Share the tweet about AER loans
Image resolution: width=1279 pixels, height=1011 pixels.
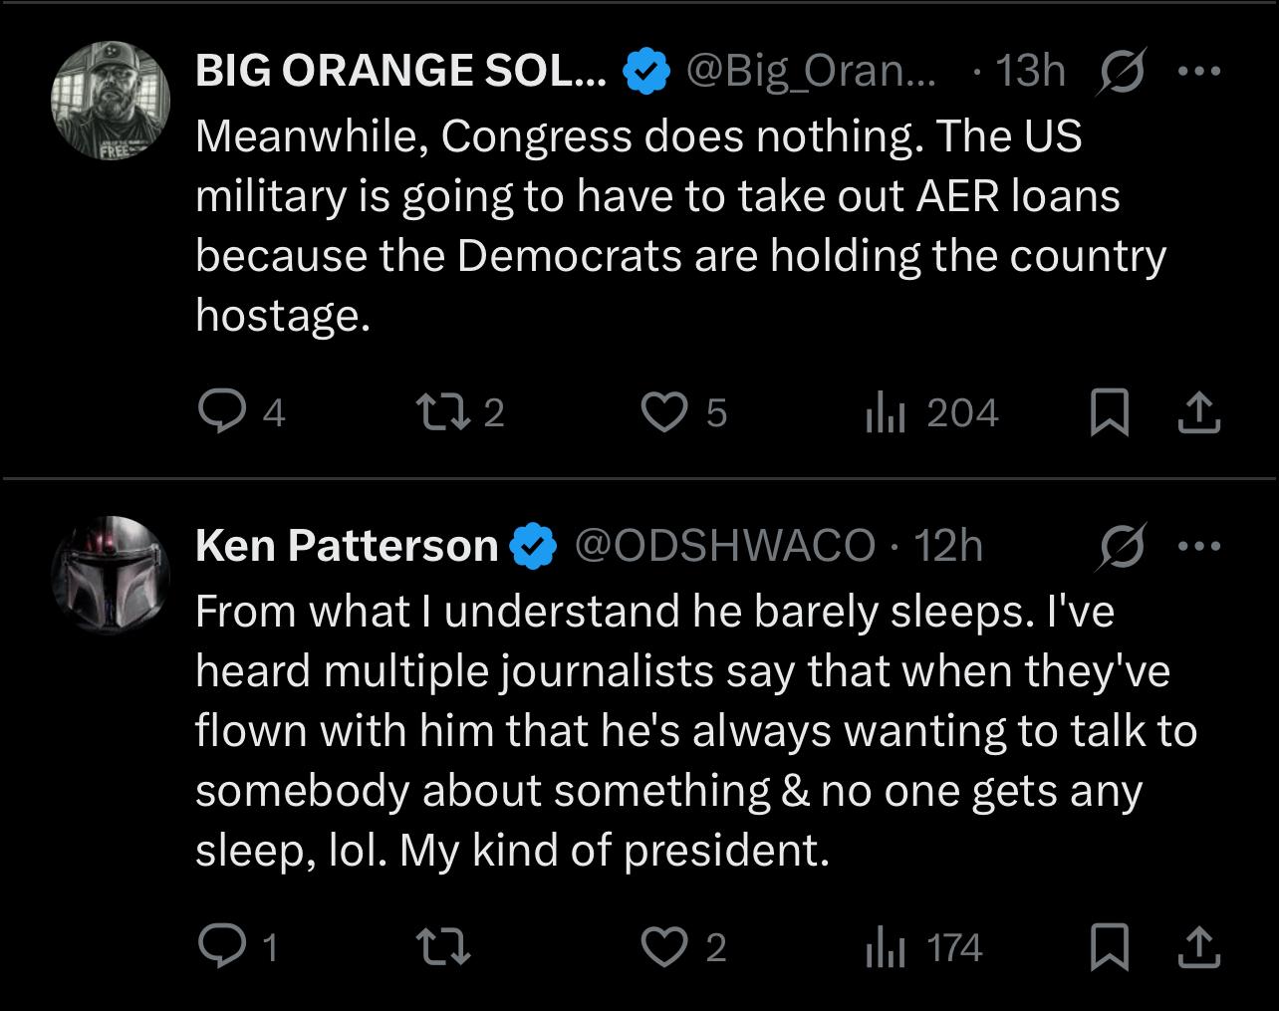tap(1198, 412)
